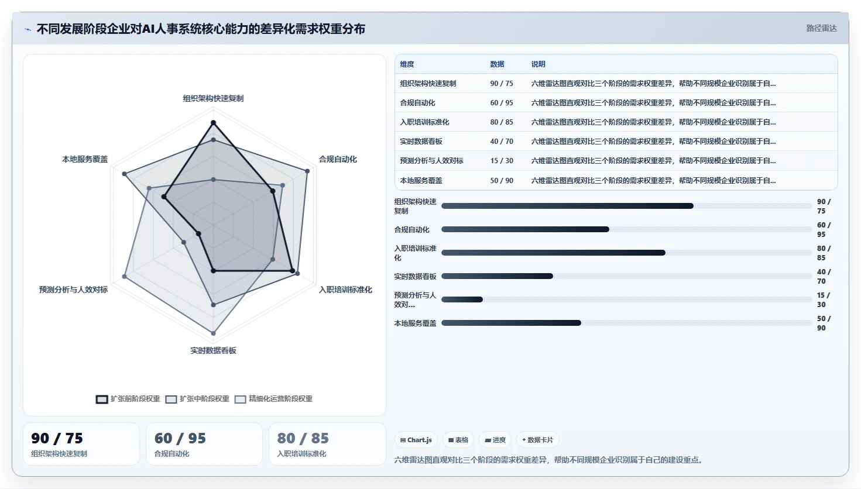The height and width of the screenshot is (489, 861).
Task: Click the 入职培训标准化 progress bar
Action: tap(627, 253)
